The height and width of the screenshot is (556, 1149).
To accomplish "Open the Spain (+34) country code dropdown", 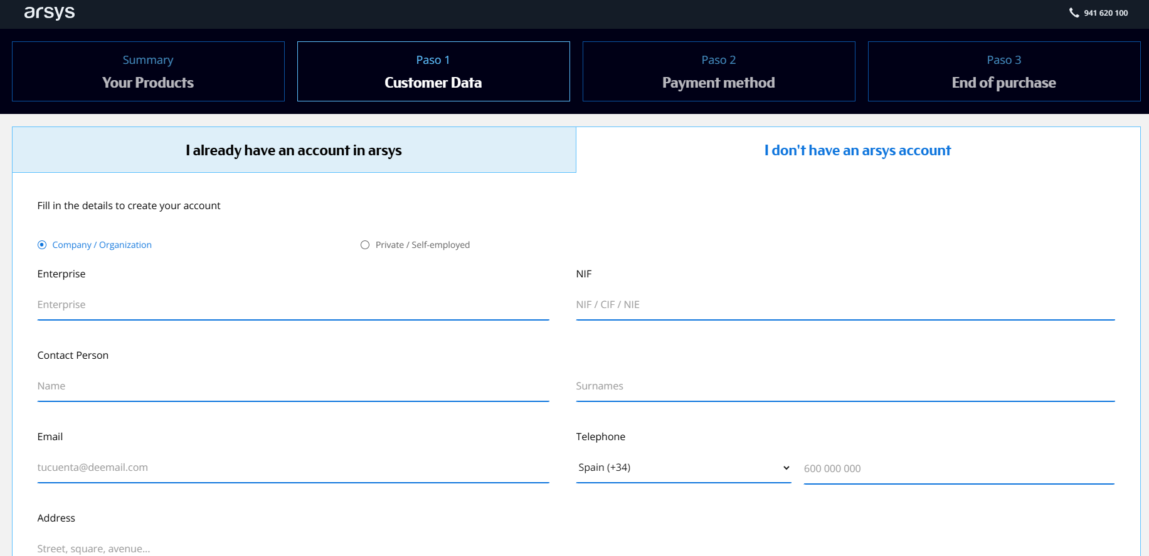I will coord(684,468).
